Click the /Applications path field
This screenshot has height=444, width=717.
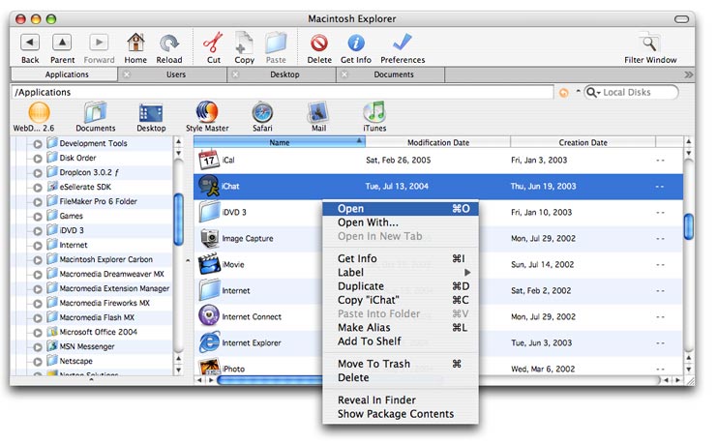(x=282, y=92)
